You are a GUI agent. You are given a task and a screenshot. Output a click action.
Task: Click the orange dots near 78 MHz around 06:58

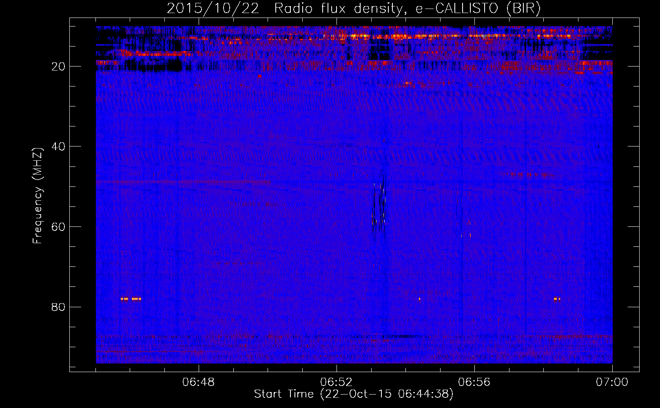click(x=557, y=299)
